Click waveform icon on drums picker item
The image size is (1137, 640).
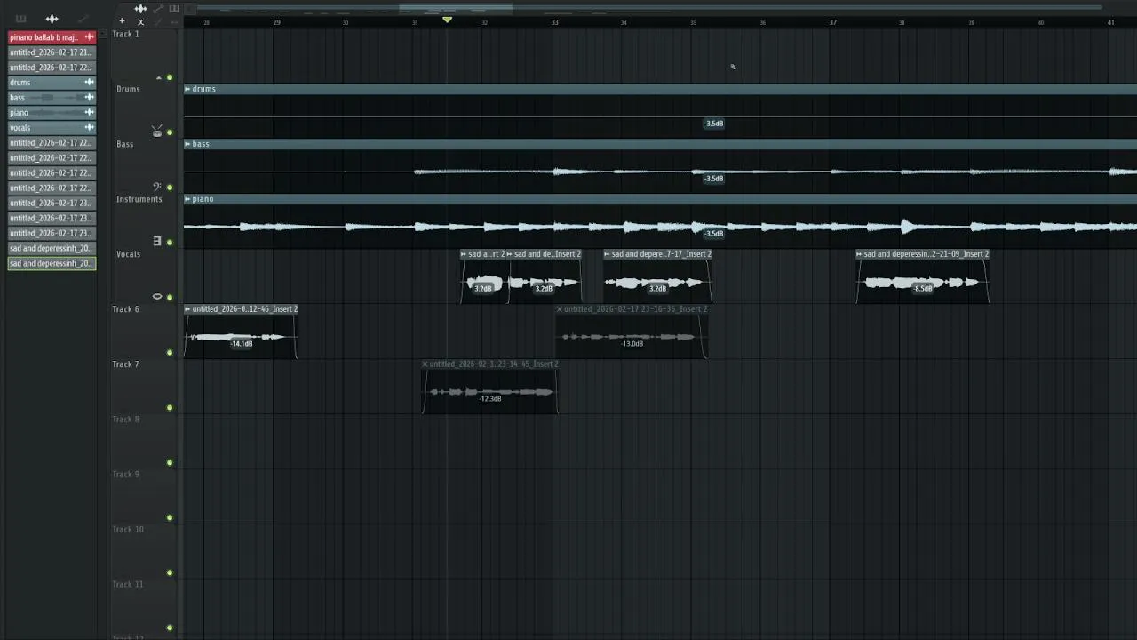[89, 83]
